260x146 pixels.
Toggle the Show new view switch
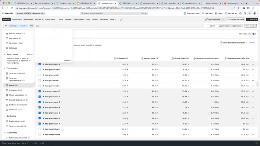pyautogui.click(x=254, y=34)
